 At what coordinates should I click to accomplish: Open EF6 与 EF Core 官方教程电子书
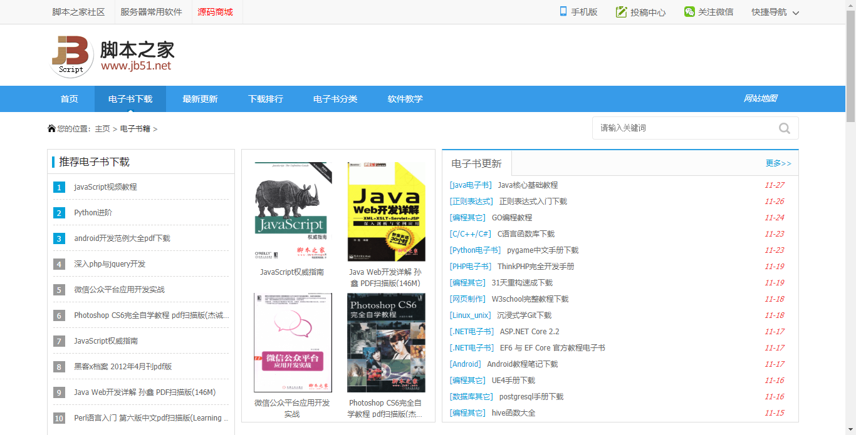click(552, 348)
